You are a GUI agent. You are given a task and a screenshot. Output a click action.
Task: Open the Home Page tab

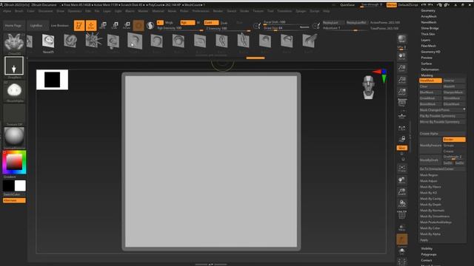click(13, 26)
